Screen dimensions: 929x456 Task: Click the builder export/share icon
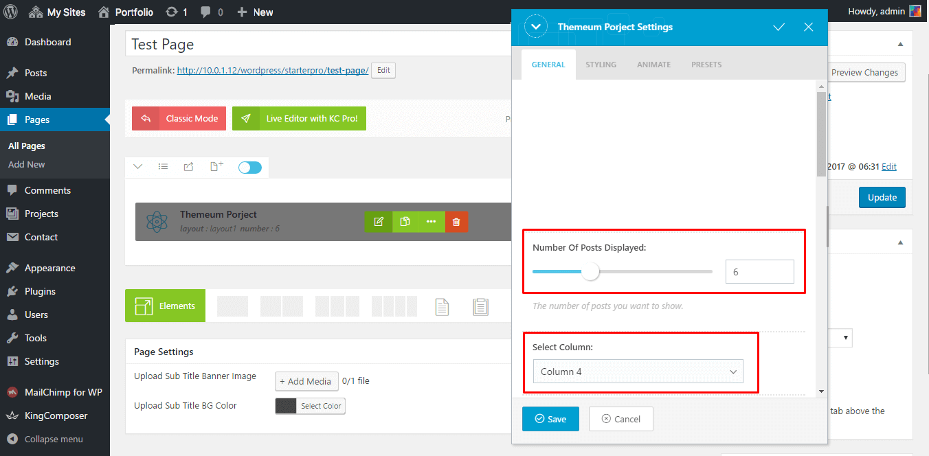tap(188, 167)
